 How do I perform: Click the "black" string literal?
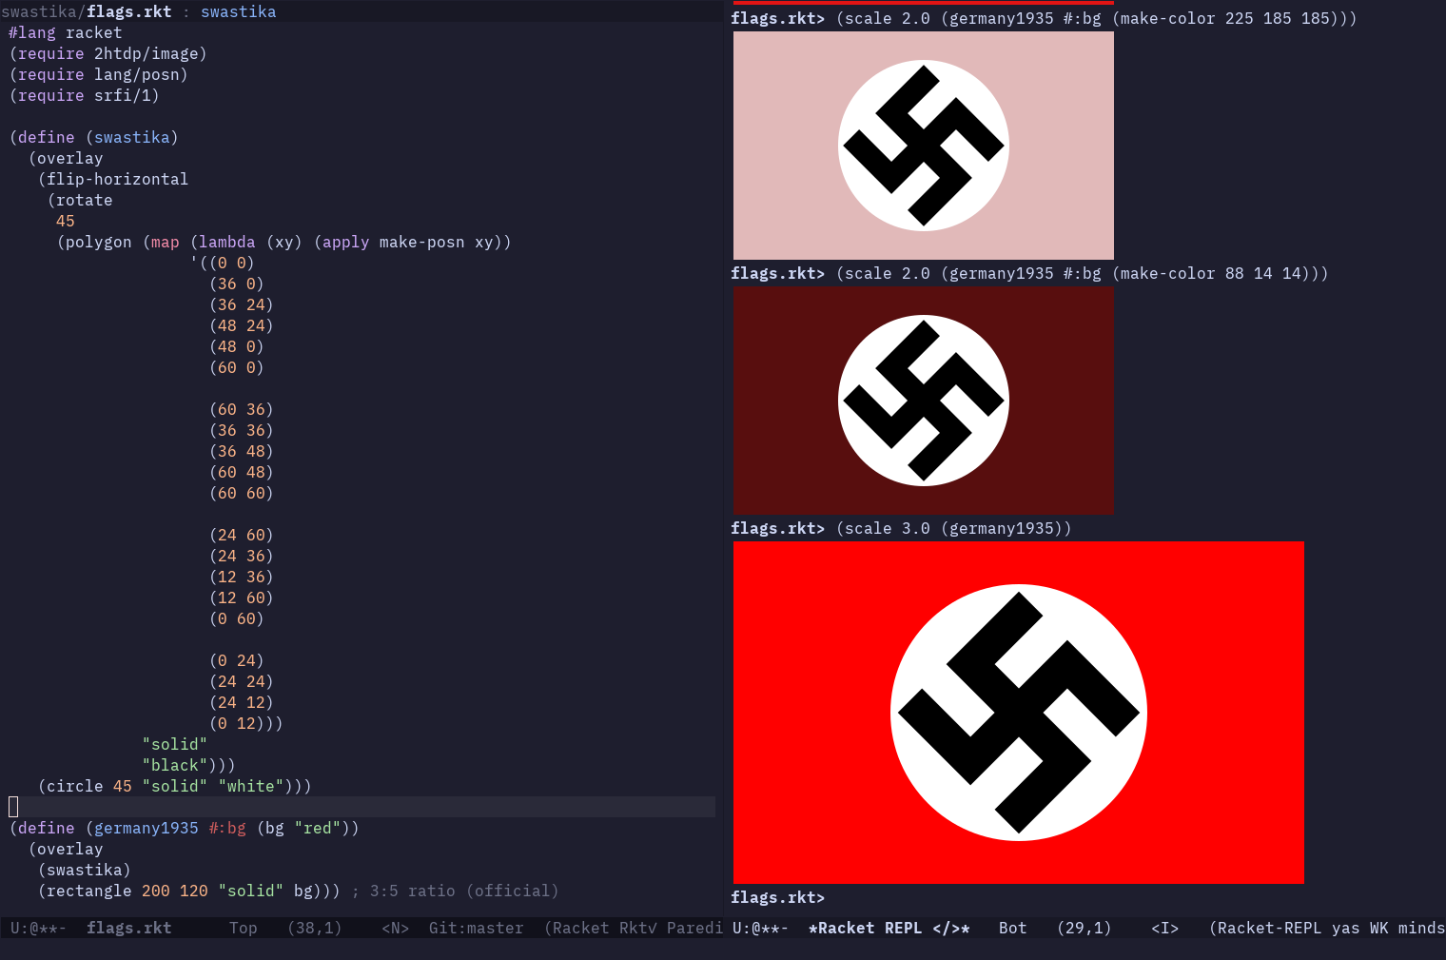pos(175,765)
